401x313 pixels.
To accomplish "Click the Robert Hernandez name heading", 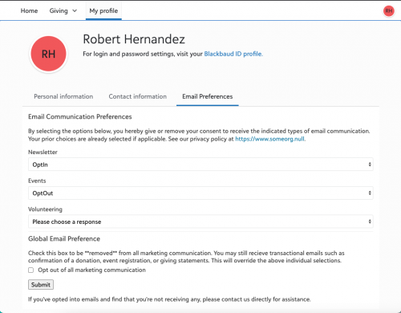I will click(134, 39).
